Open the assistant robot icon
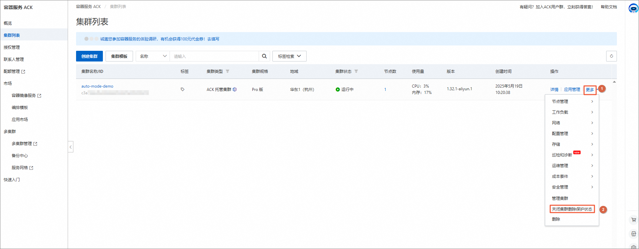639x249 pixels. click(633, 8)
